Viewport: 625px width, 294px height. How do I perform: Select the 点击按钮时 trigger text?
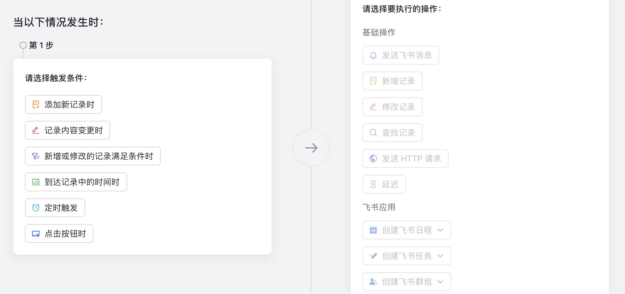click(65, 234)
